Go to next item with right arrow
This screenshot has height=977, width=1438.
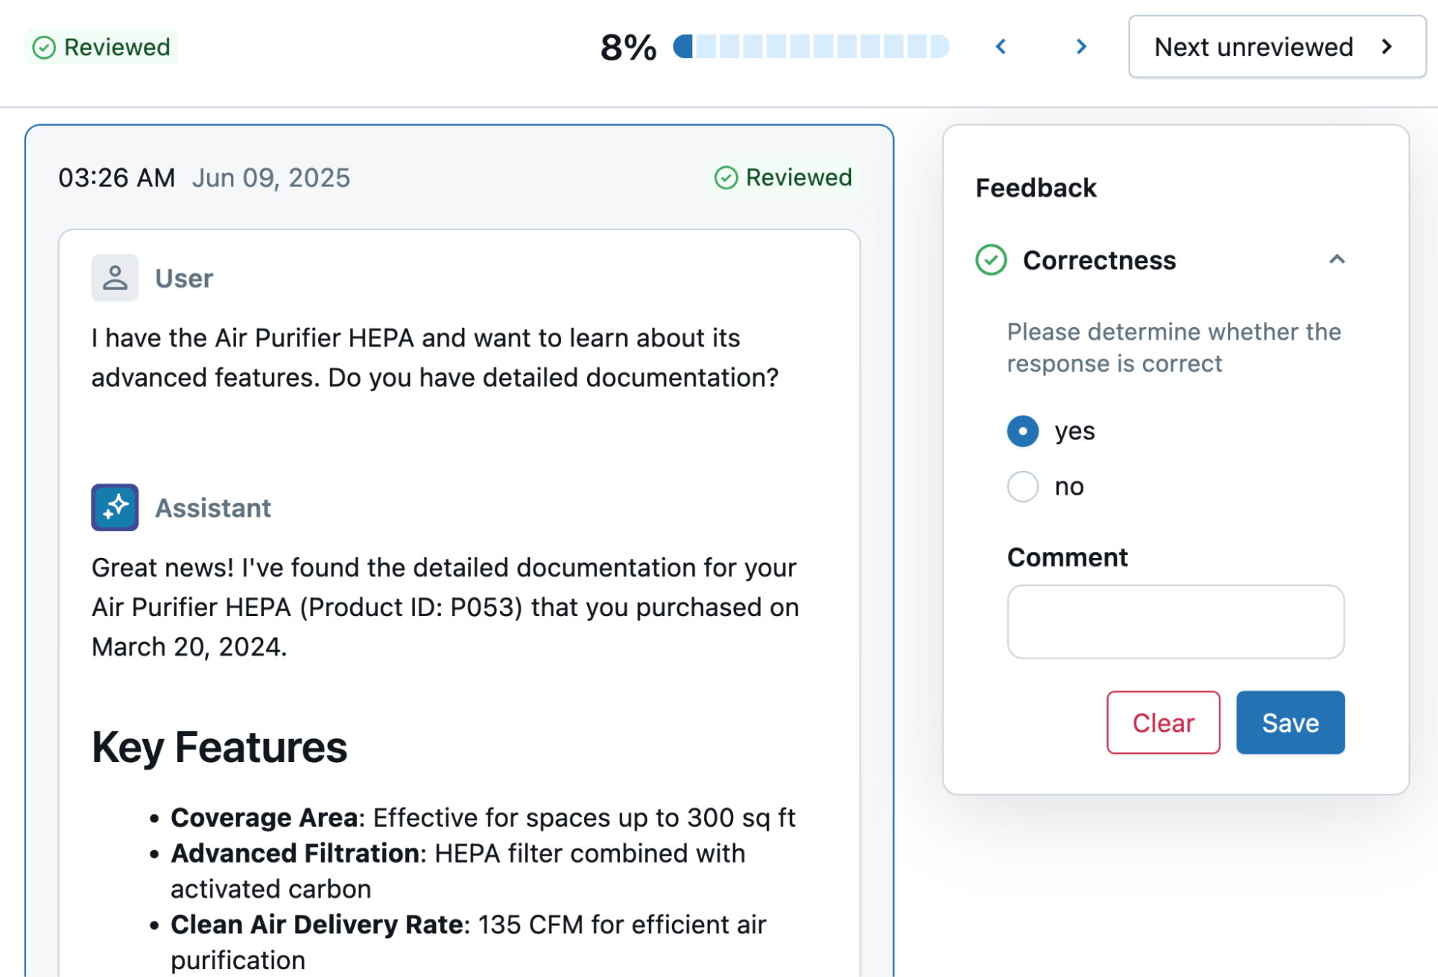(1080, 47)
